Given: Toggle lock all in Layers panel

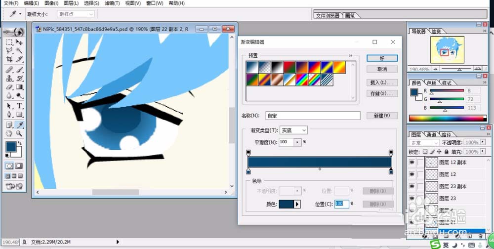Looking at the screenshot, I should click(446, 152).
